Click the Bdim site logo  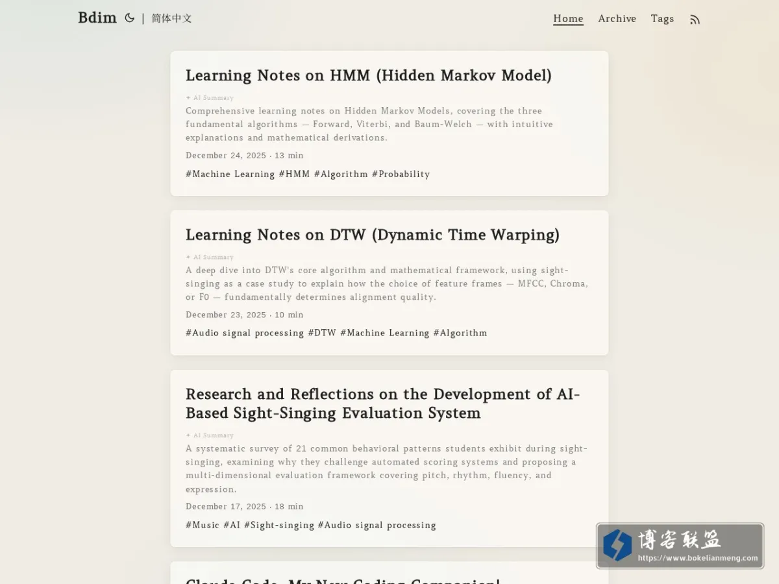point(97,18)
